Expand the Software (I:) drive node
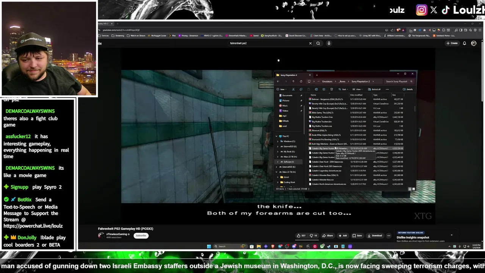This screenshot has width=485, height=273. [x=278, y=162]
